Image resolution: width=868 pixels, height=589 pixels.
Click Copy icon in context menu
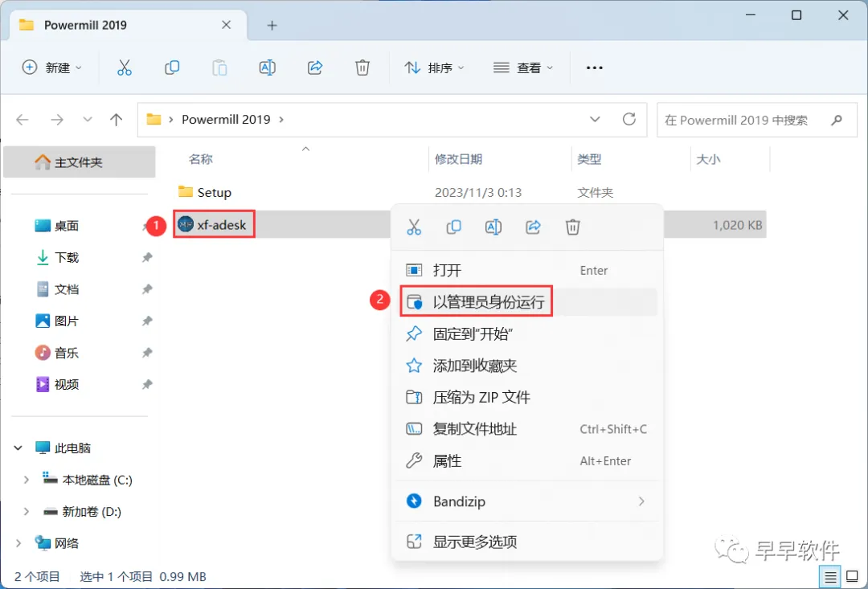point(453,227)
